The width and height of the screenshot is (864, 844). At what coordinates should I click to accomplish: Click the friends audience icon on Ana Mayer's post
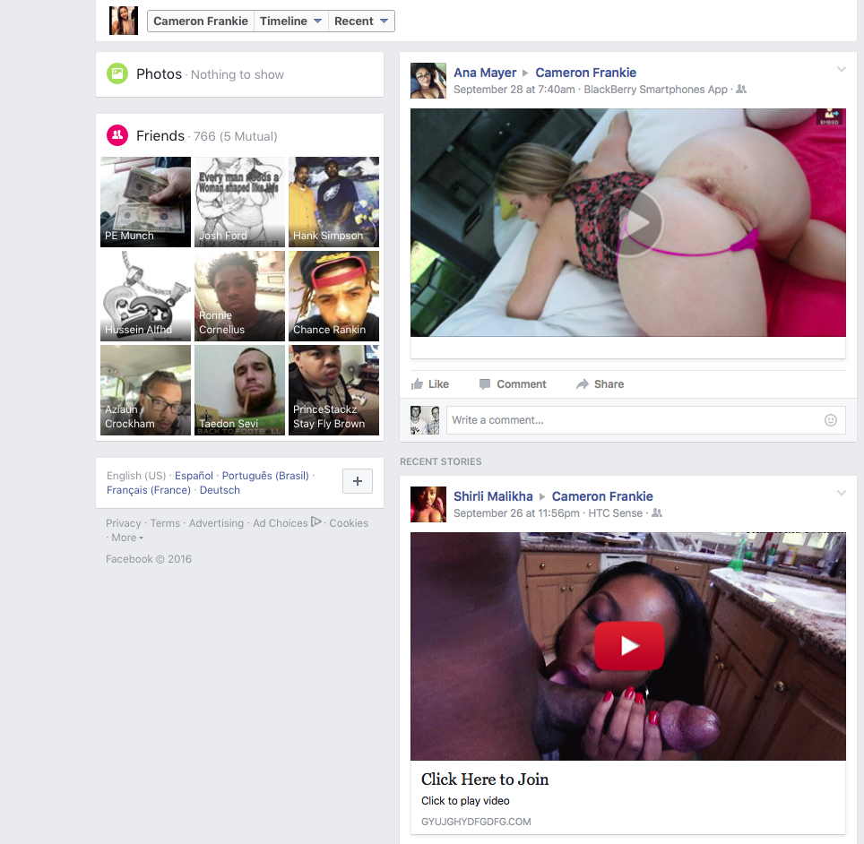(x=740, y=89)
